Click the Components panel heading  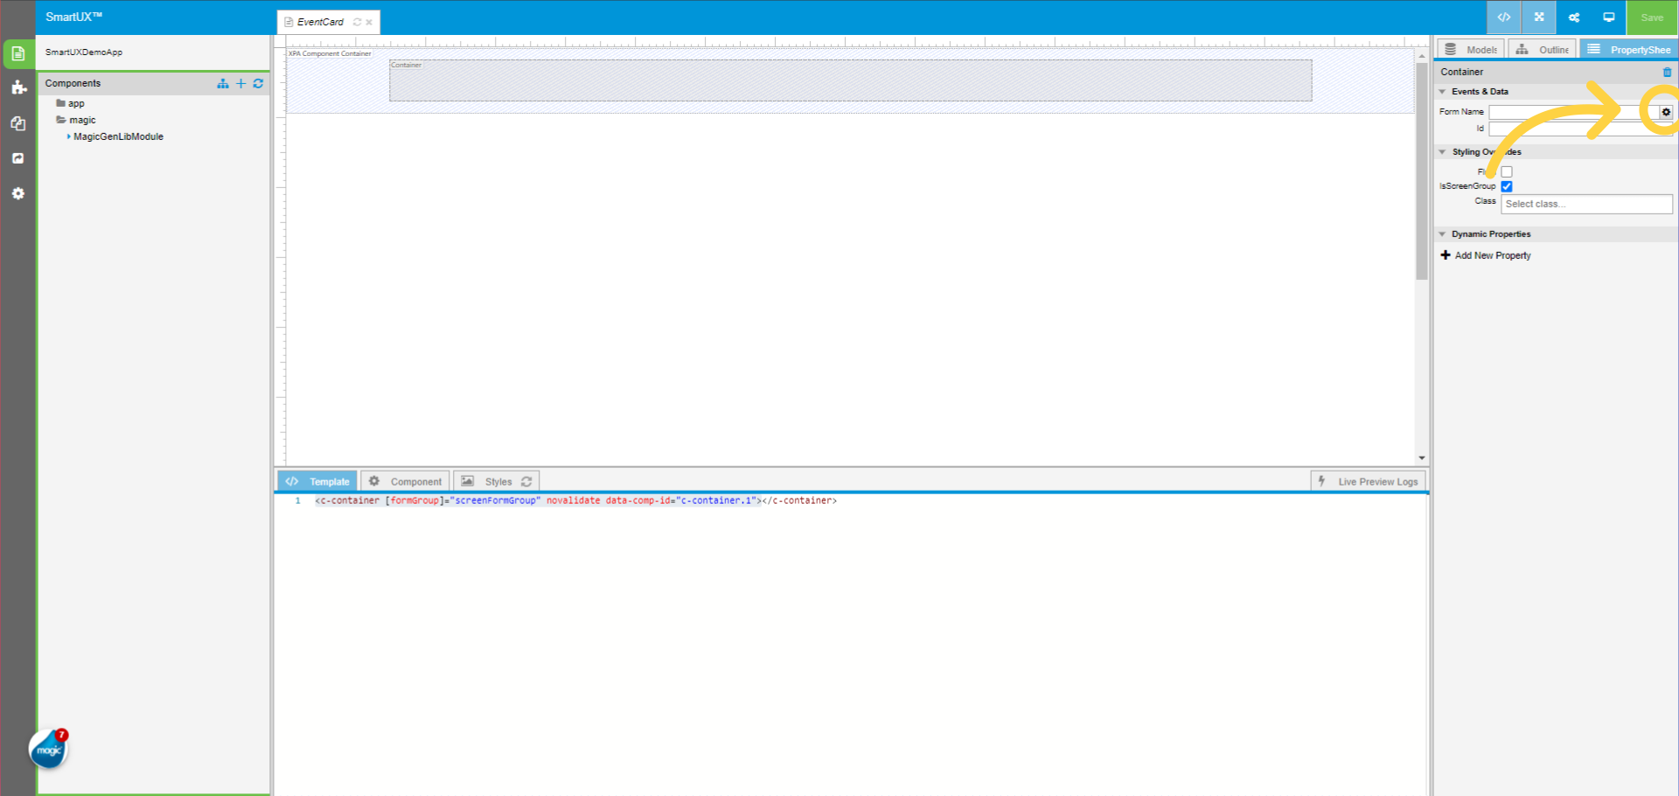(x=73, y=83)
